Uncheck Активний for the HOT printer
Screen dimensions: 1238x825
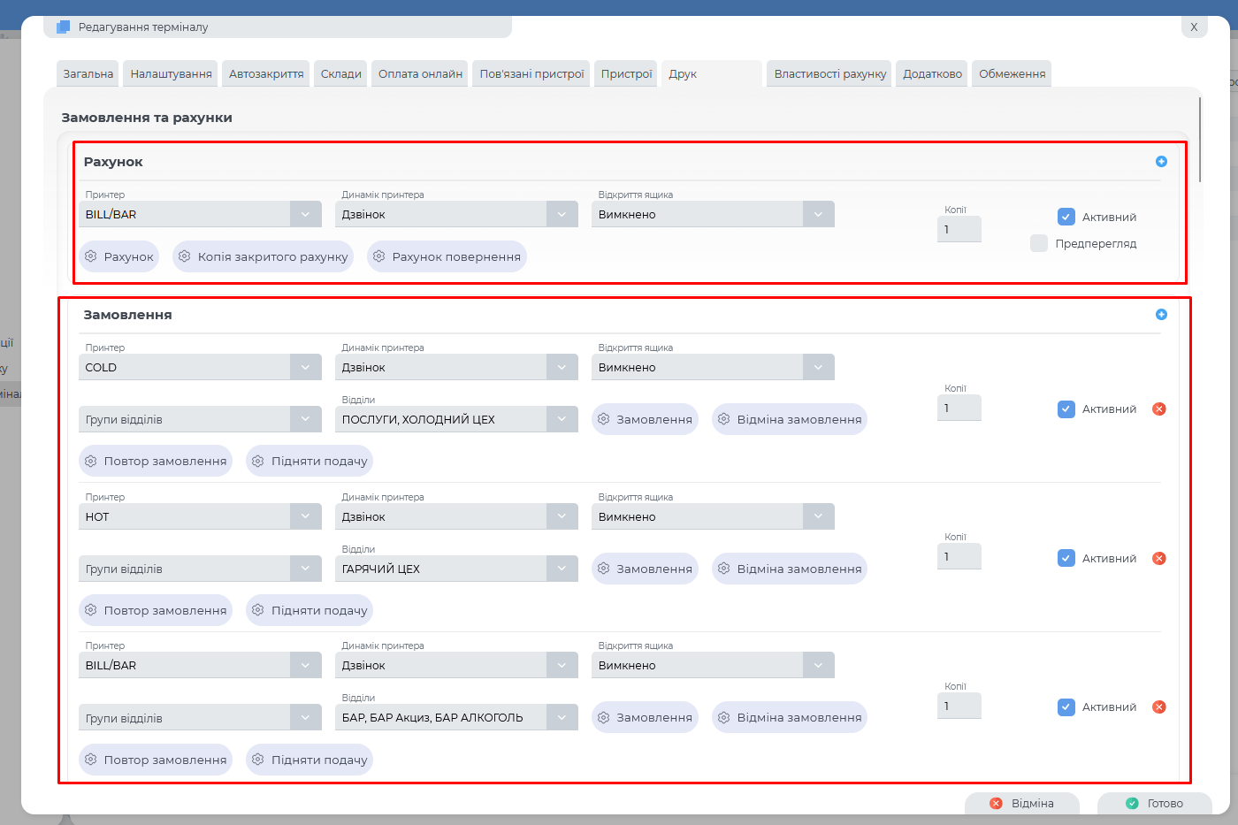tap(1066, 558)
